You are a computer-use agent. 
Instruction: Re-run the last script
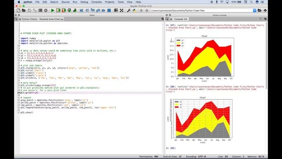(x=69, y=11)
